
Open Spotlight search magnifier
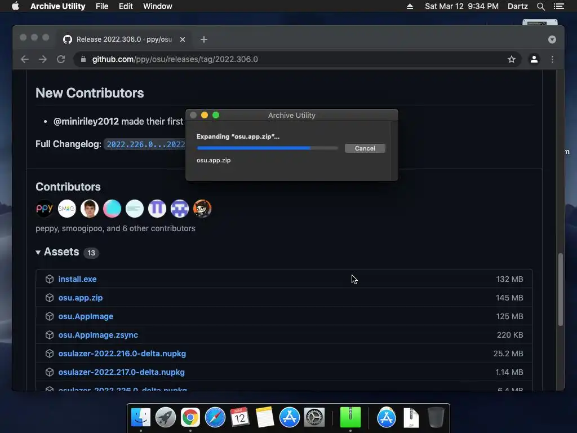pyautogui.click(x=540, y=6)
